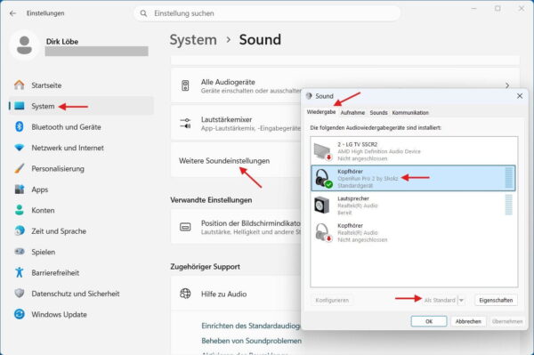Screen dimensions: 534x355
Task: Open Datenschutz und Sicherheit page
Action: (x=81, y=294)
